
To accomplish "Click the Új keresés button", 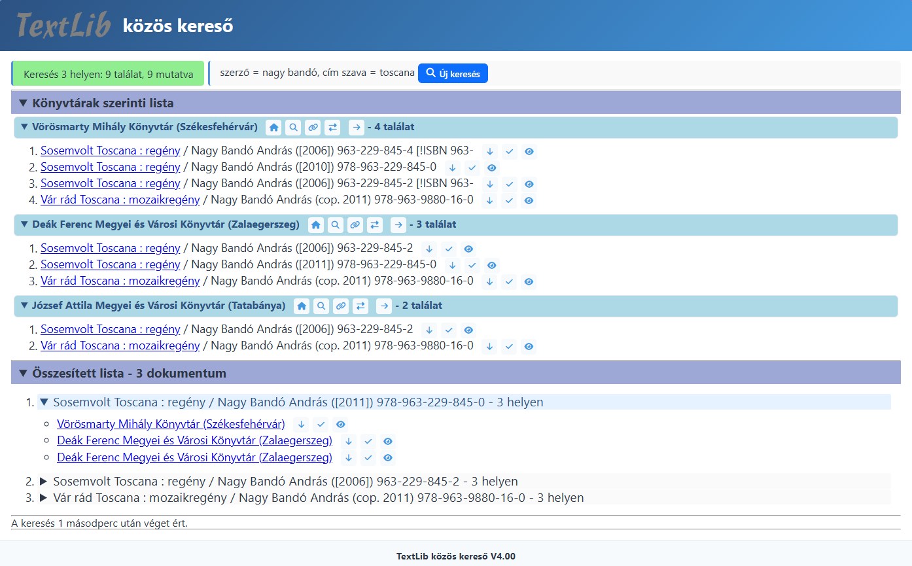I will 453,73.
